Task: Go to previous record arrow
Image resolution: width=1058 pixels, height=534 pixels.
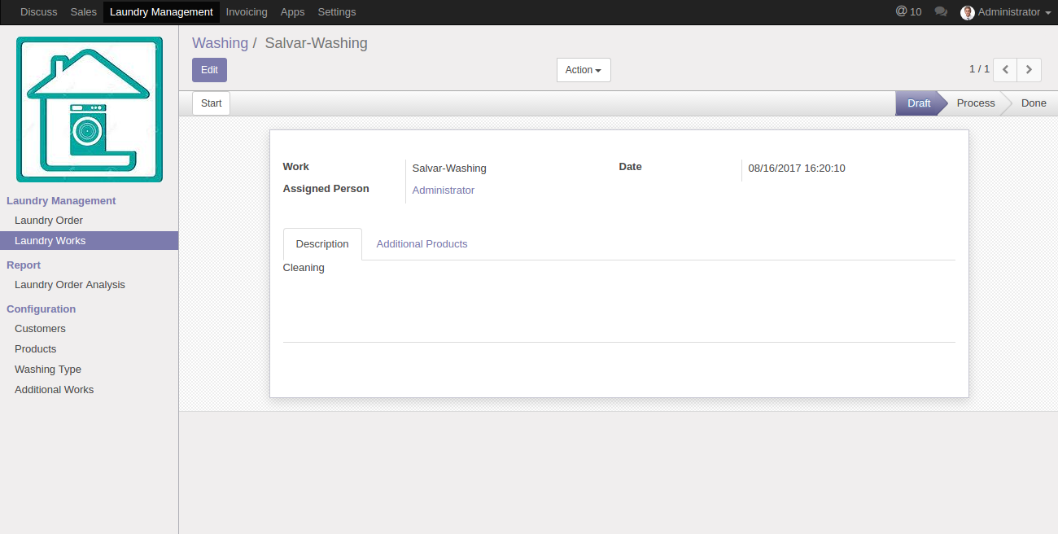Action: tap(1005, 70)
